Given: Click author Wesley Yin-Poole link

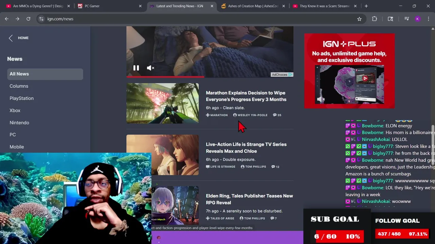Looking at the screenshot, I should [x=250, y=115].
